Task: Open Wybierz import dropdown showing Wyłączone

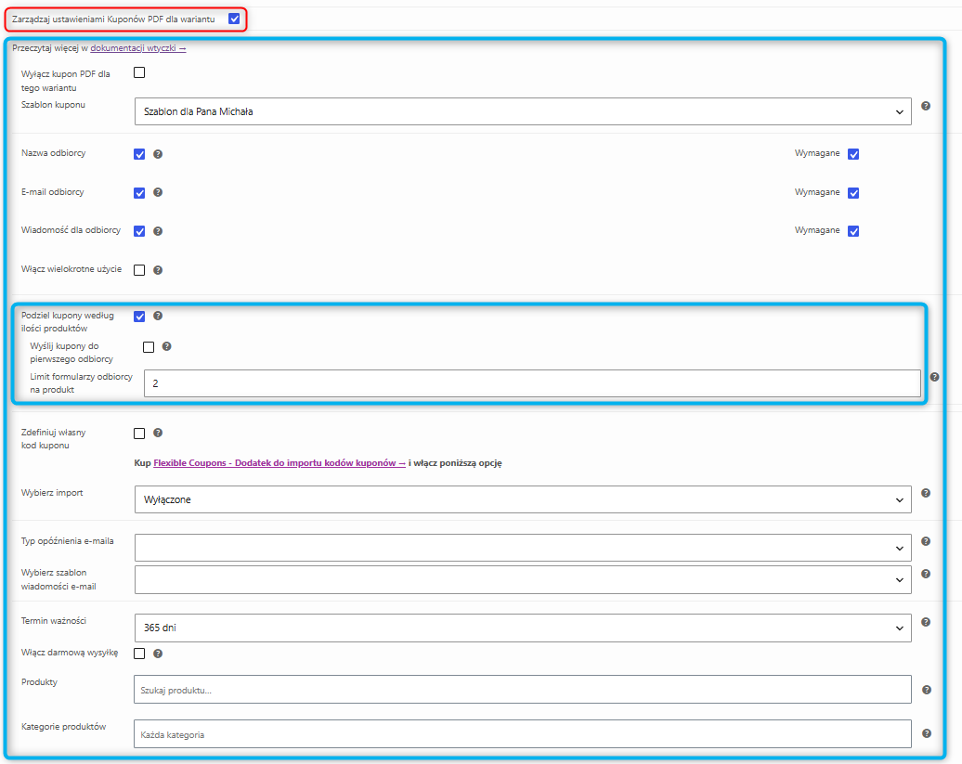Action: (523, 499)
